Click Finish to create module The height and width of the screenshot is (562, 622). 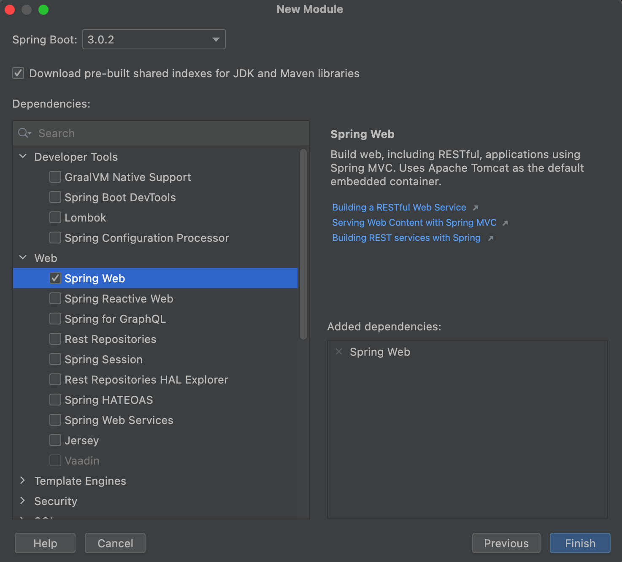[x=580, y=543]
